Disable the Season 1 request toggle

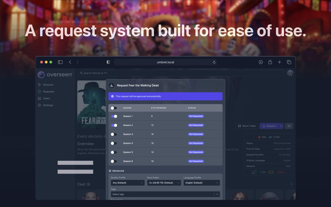coord(114,116)
